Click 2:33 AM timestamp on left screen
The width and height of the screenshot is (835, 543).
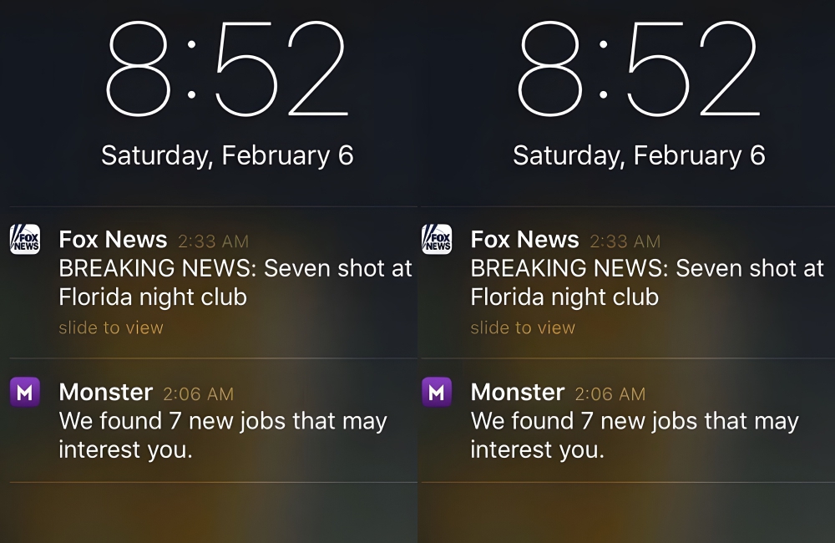click(213, 241)
